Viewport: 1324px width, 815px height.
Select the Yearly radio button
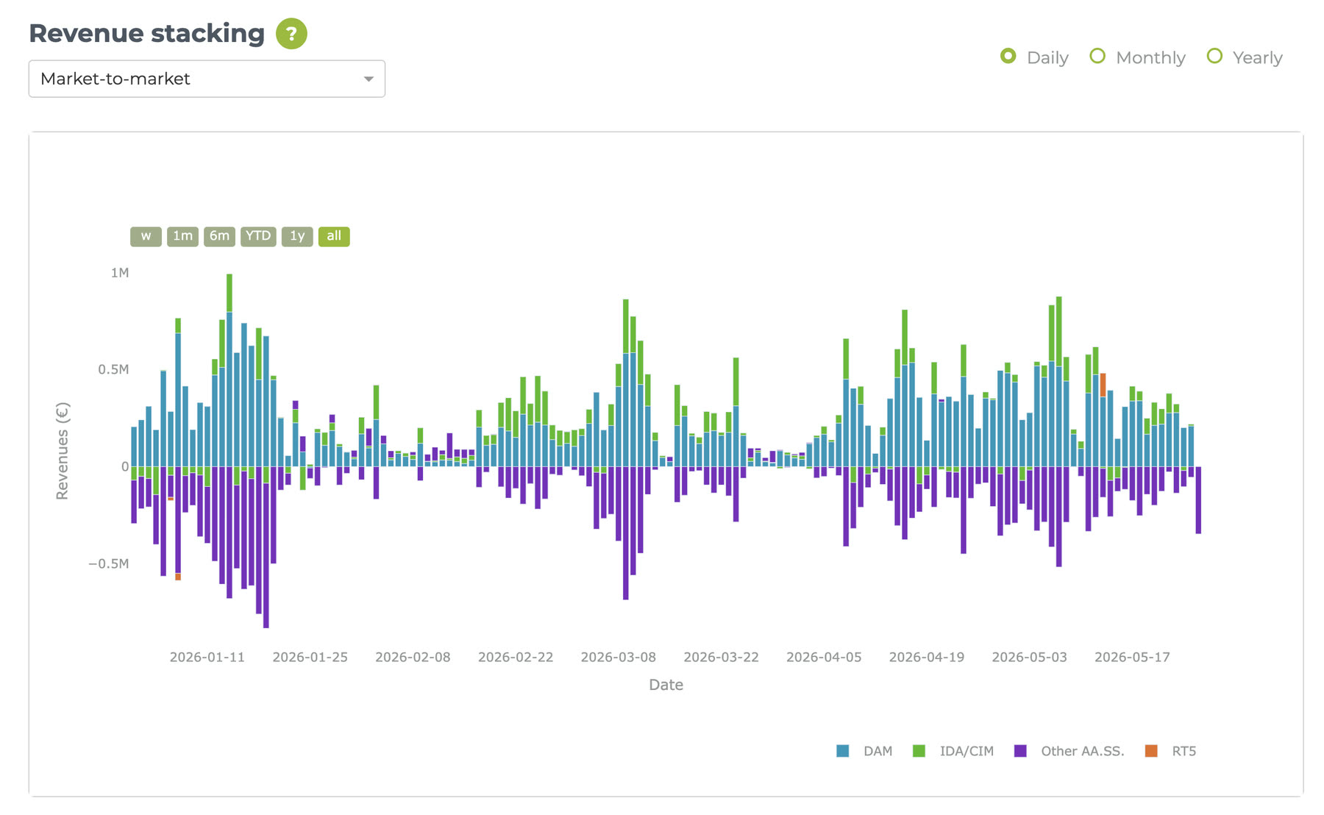(x=1214, y=57)
